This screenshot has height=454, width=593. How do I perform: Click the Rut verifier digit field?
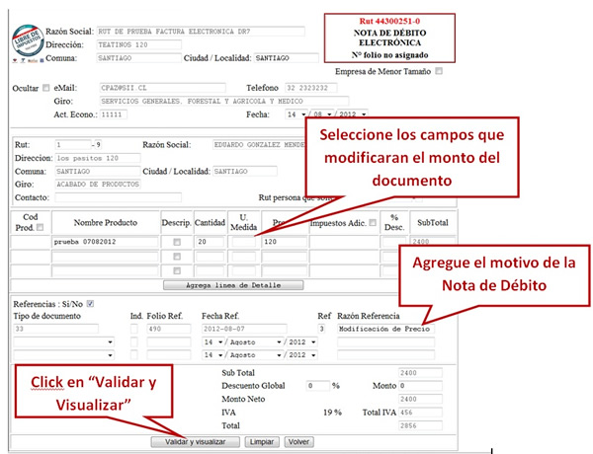98,145
